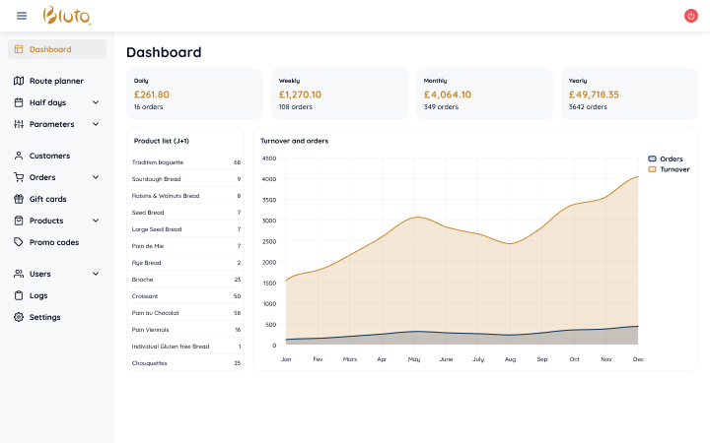Click the Products bag icon
The height and width of the screenshot is (443, 710).
click(x=19, y=221)
